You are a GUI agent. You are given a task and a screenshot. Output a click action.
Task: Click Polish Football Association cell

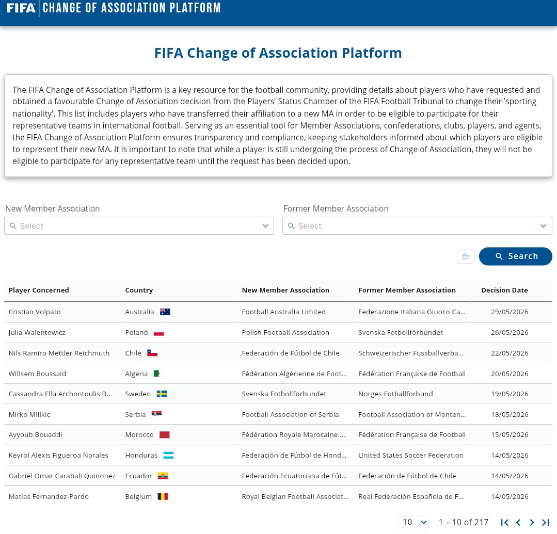coord(285,333)
